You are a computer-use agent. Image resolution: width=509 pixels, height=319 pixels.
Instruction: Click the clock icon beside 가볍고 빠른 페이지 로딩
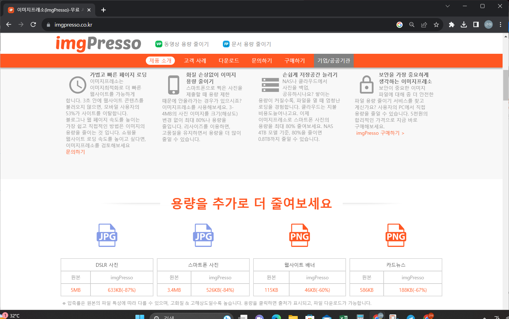tap(78, 85)
